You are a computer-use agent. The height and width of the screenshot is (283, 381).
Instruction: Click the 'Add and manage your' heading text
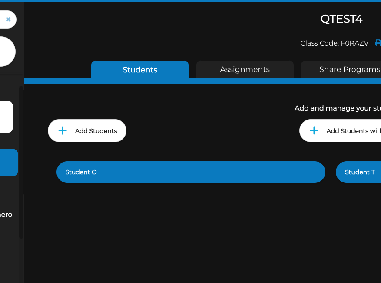tap(337, 108)
